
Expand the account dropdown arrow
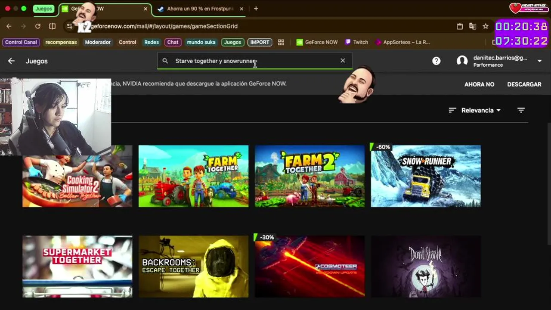(x=539, y=61)
